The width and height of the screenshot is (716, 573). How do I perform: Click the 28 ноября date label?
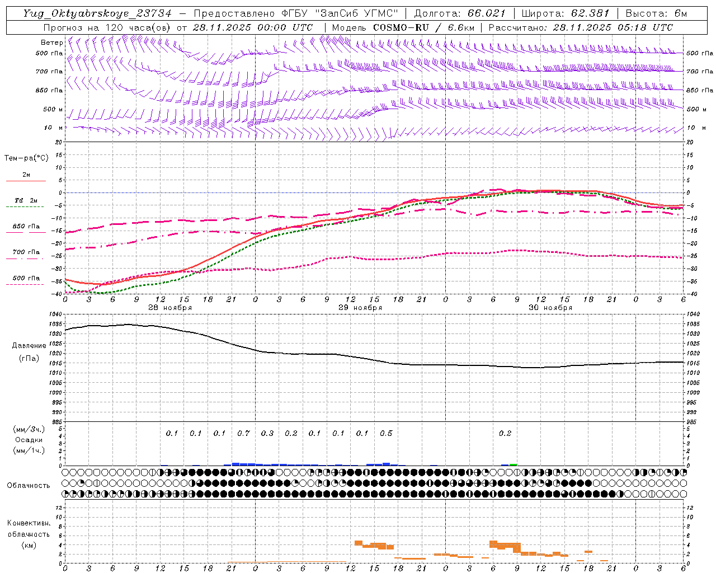tap(170, 308)
